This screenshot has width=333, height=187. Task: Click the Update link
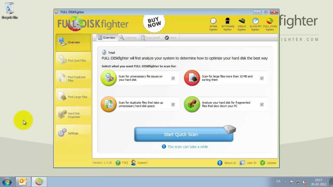point(271,163)
